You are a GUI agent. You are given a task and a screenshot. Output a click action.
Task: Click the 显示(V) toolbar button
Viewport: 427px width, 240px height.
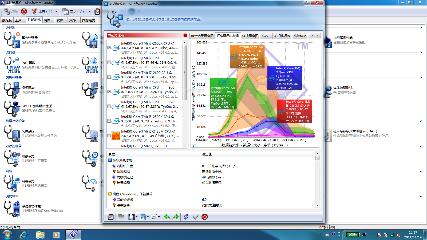click(73, 11)
